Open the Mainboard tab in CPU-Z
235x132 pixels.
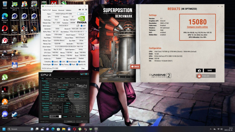[x=49, y=79]
